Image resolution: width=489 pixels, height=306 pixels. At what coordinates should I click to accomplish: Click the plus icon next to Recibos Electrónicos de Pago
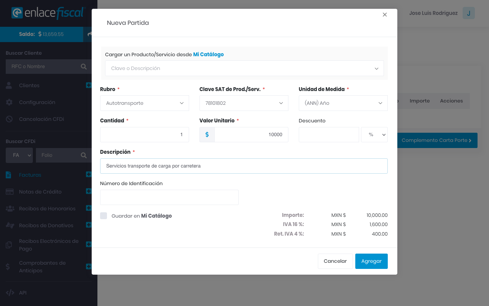tap(89, 245)
